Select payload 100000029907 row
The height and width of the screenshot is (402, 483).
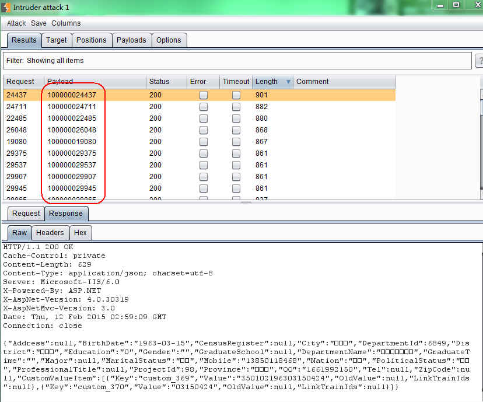(199, 177)
